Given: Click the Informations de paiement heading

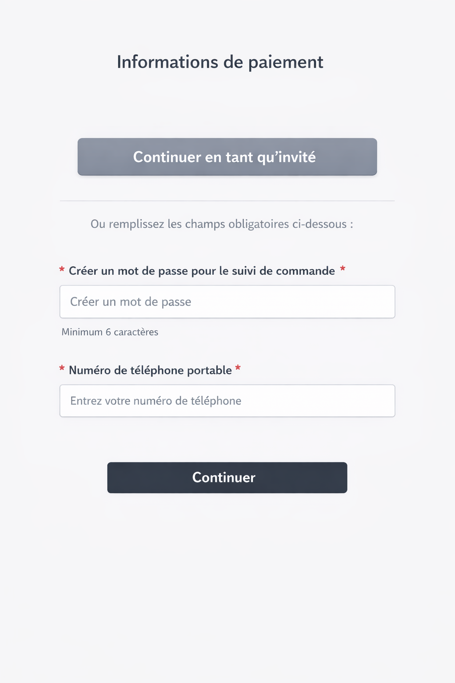Looking at the screenshot, I should 220,62.
